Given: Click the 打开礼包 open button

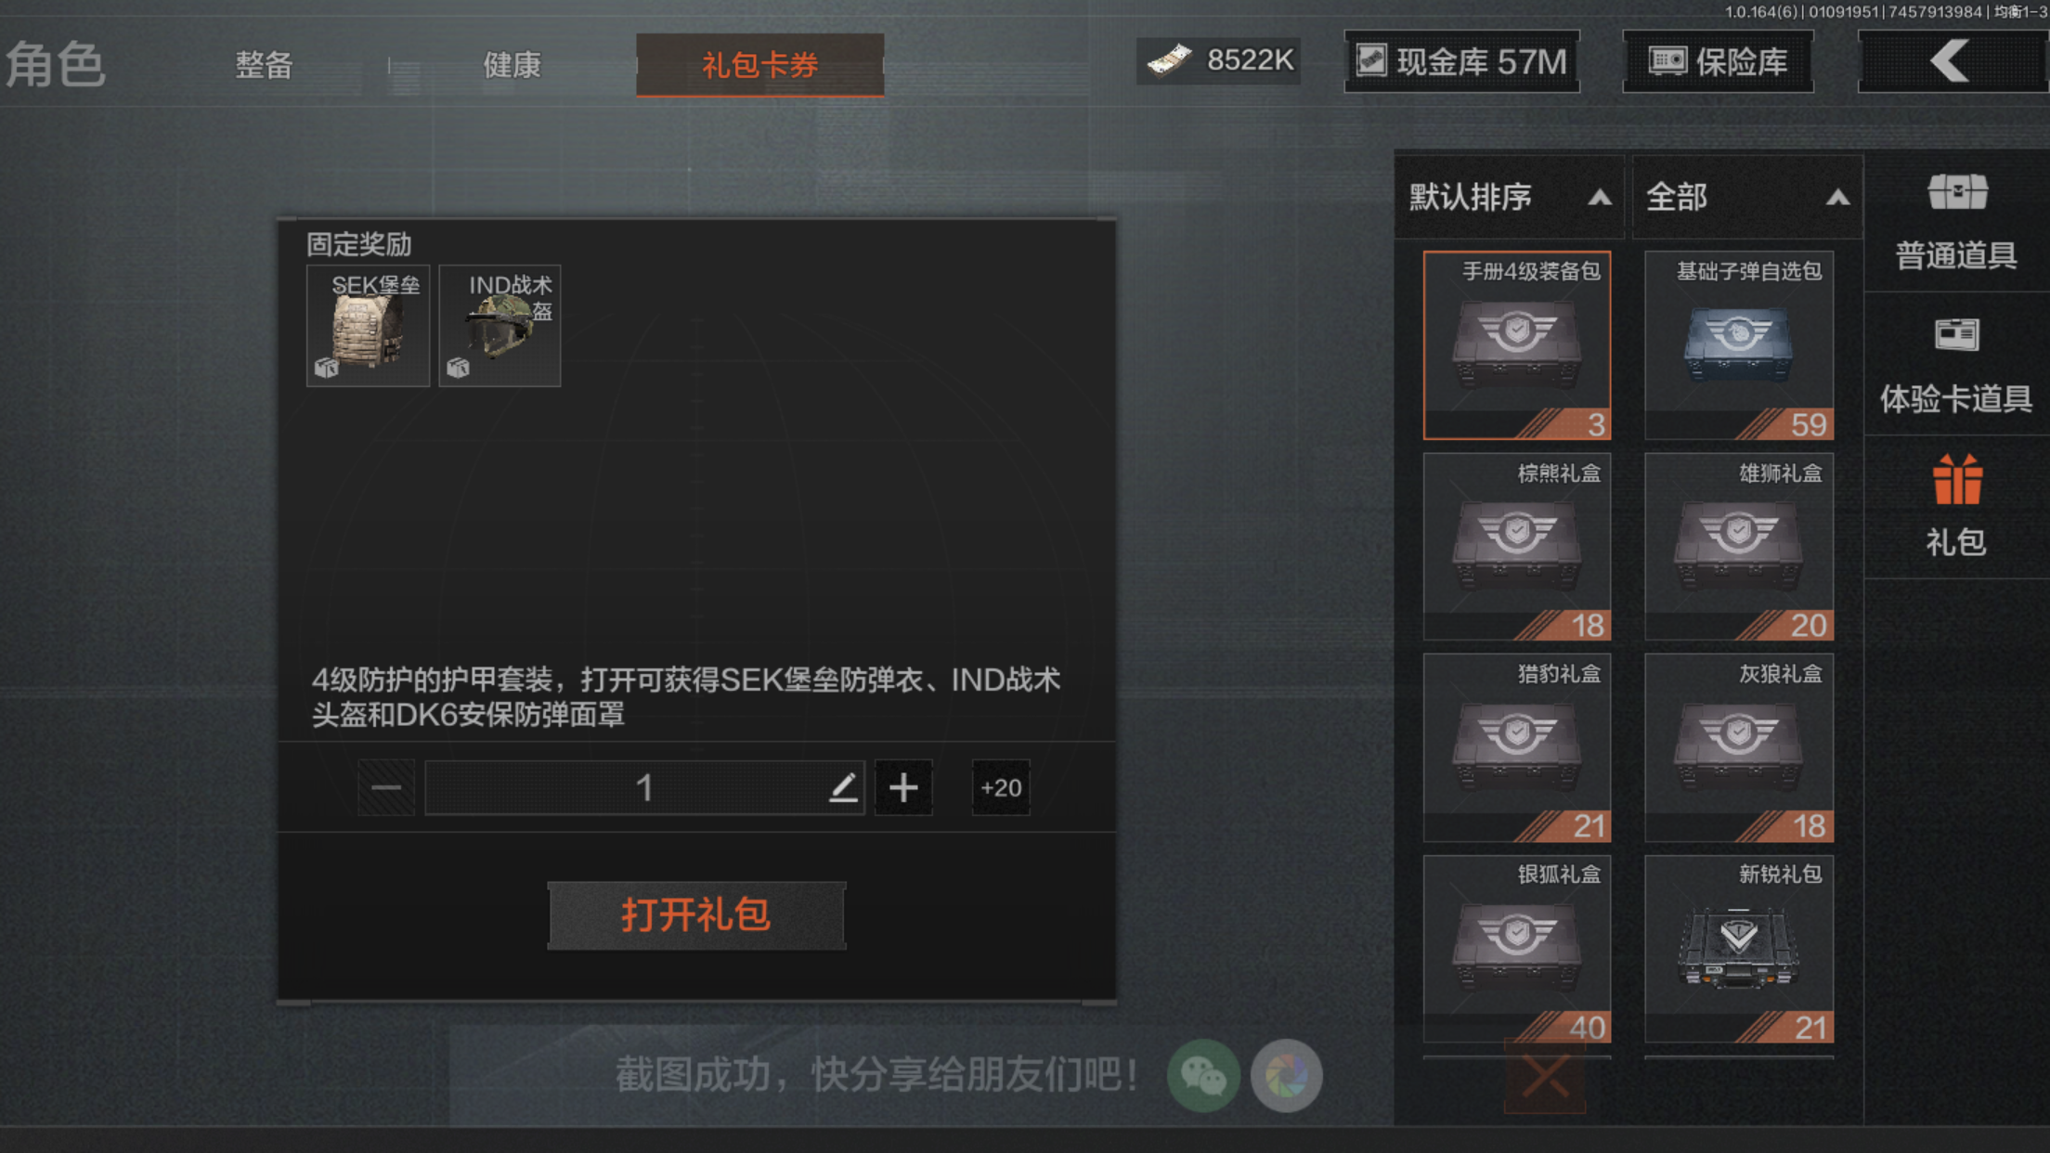Looking at the screenshot, I should coord(696,914).
